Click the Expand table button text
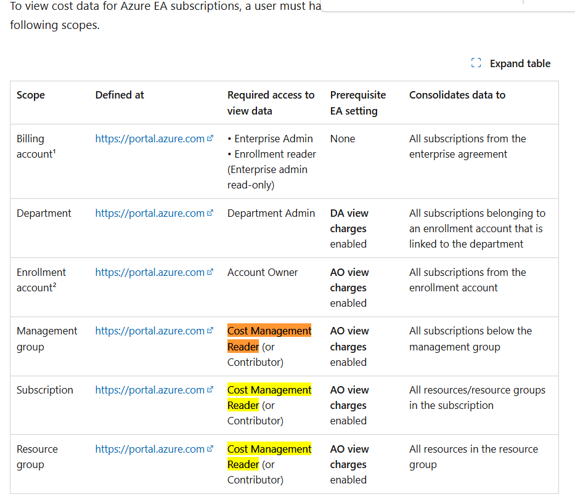The height and width of the screenshot is (497, 575). pos(520,63)
